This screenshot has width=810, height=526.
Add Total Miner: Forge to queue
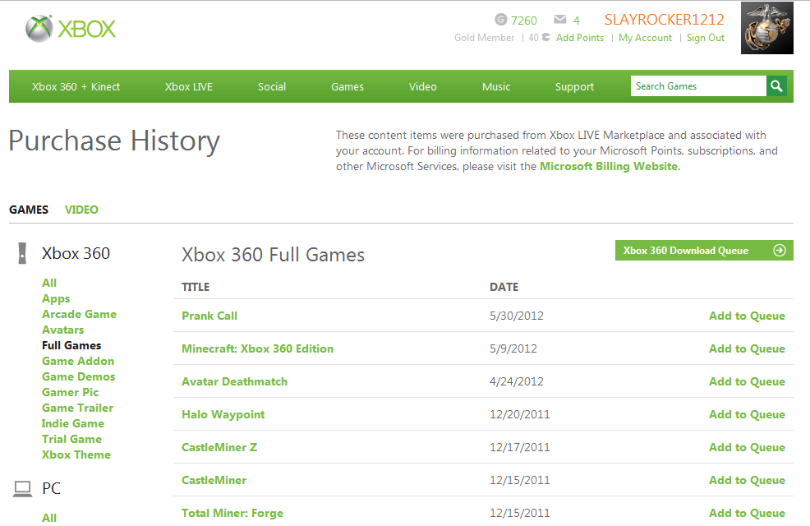pos(747,513)
